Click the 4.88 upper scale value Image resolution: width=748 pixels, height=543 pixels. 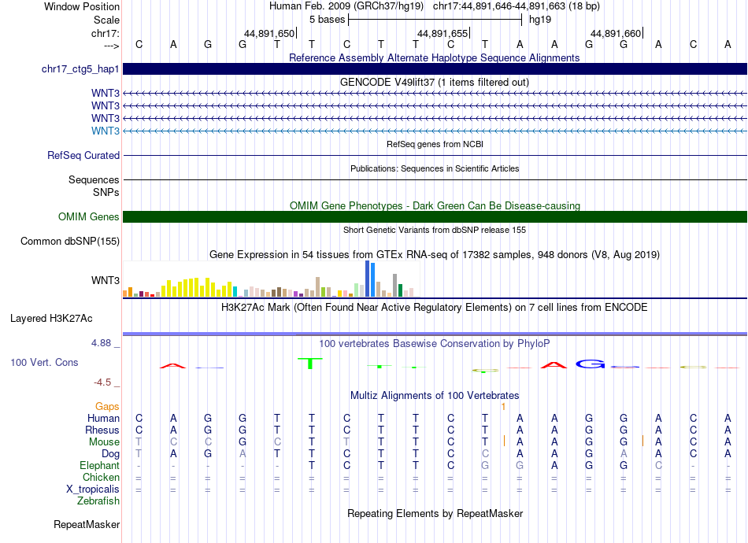click(101, 343)
